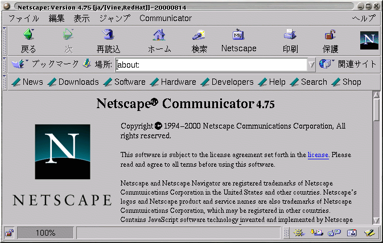Click the Netscape N throbber logo
This screenshot has width=383, height=243.
point(369,40)
